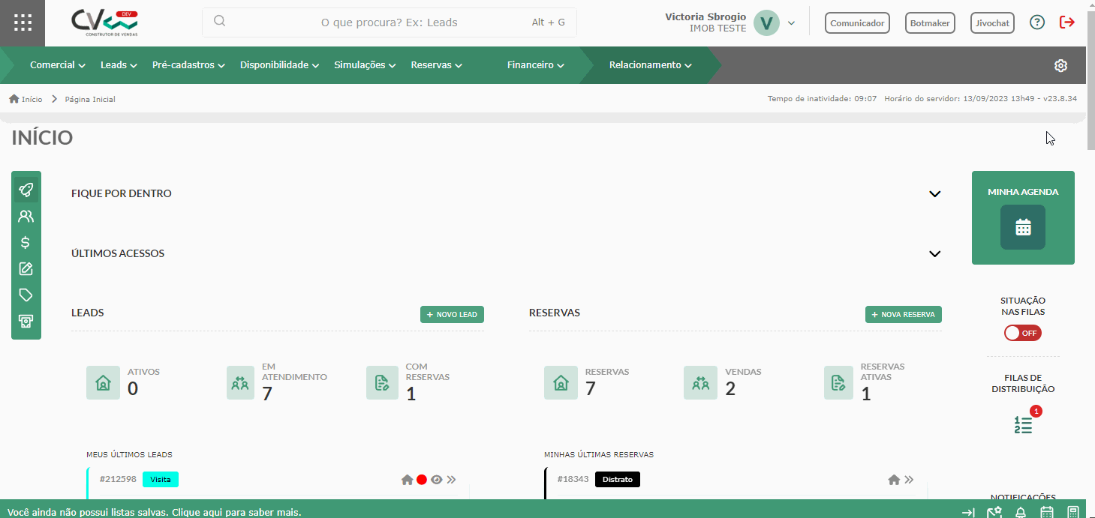Open the Reservas dropdown menu
The height and width of the screenshot is (518, 1095).
(x=437, y=65)
